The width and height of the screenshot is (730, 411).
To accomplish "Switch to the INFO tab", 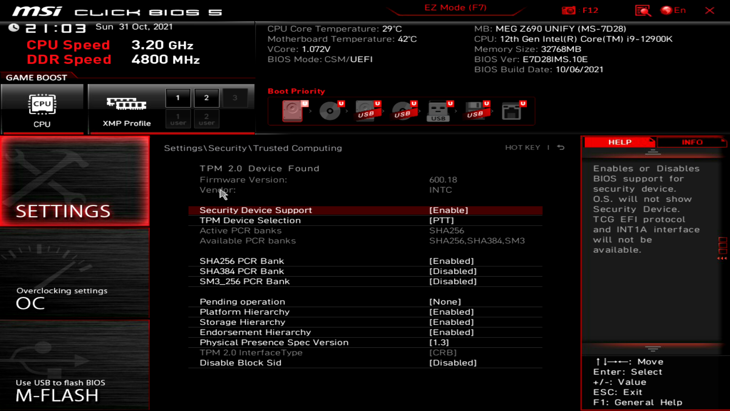I will tap(692, 142).
